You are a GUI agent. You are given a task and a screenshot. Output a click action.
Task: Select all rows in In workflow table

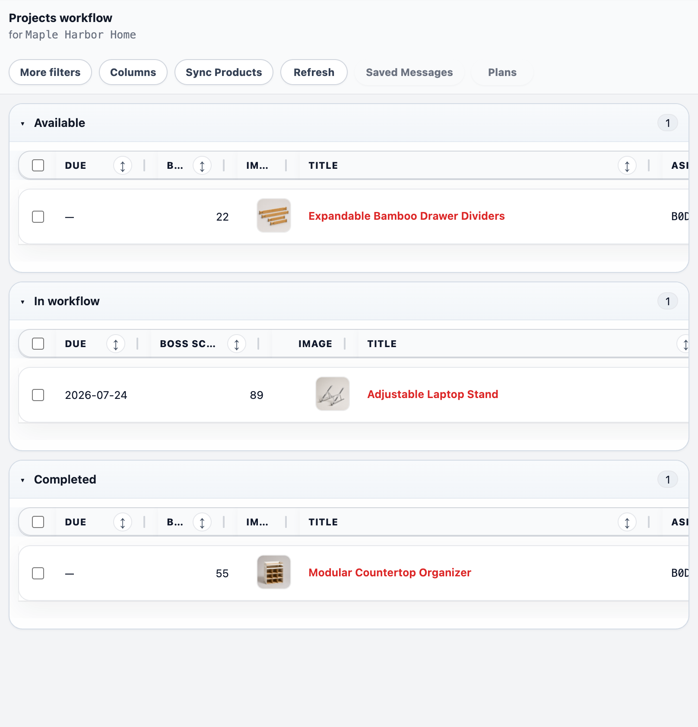38,344
